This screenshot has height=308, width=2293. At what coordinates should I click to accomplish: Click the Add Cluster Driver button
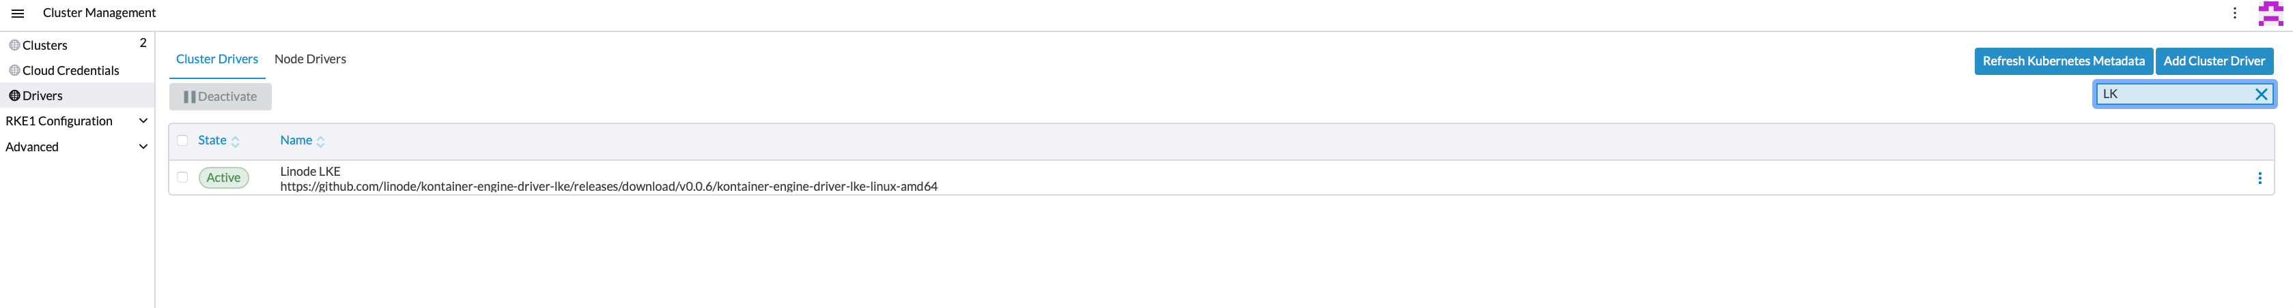click(x=2214, y=61)
